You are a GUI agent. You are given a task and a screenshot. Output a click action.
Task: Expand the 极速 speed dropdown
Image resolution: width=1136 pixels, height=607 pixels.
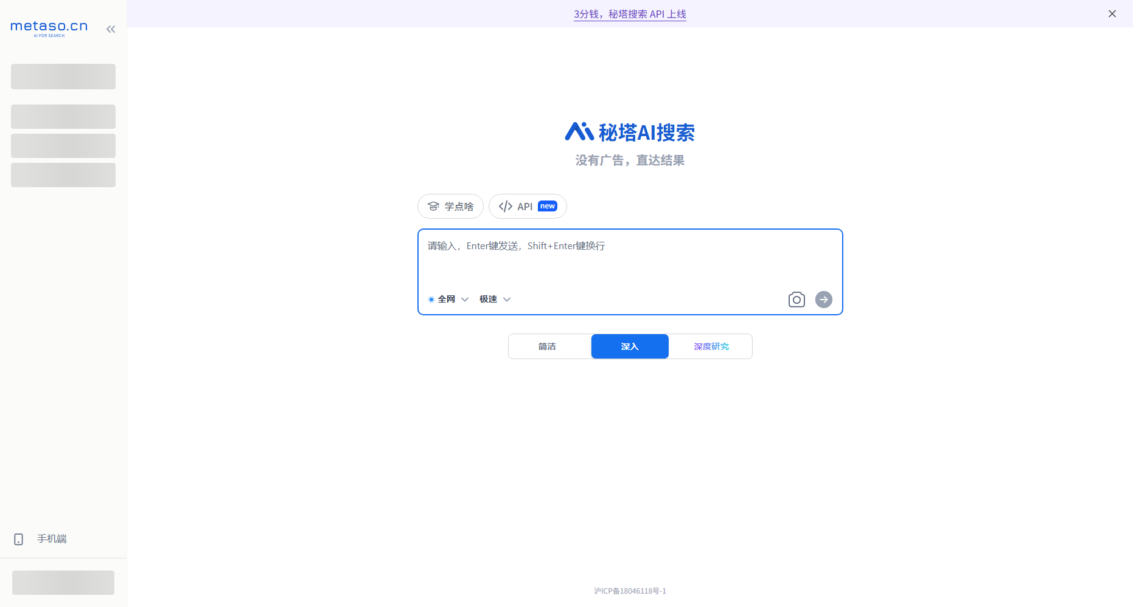[495, 299]
